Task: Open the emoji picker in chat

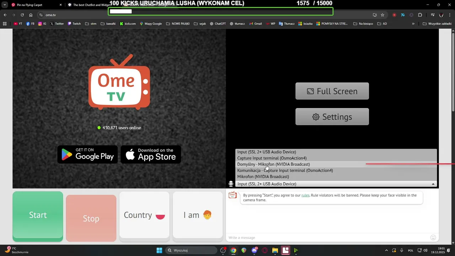Action: click(x=433, y=238)
